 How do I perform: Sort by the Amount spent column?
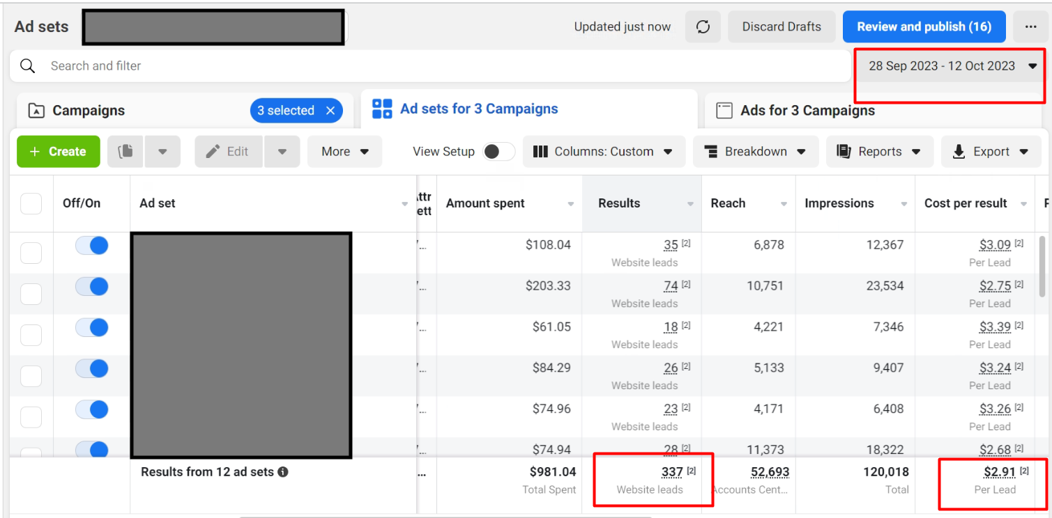pyautogui.click(x=509, y=203)
